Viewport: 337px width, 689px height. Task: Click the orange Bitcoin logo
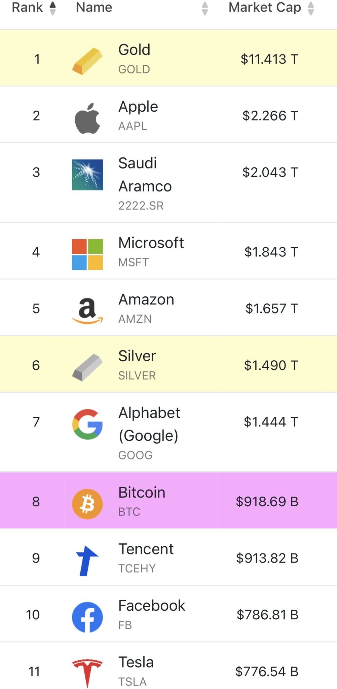pyautogui.click(x=87, y=504)
